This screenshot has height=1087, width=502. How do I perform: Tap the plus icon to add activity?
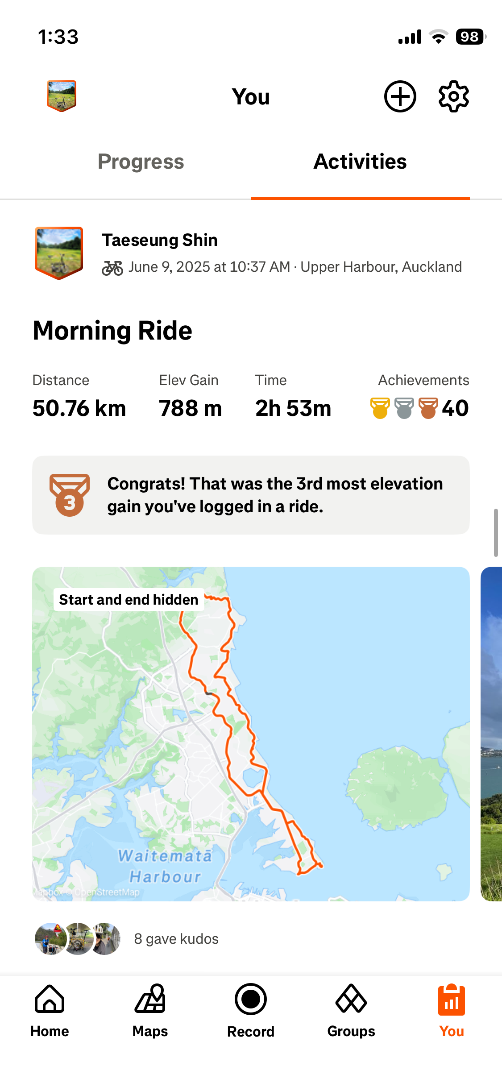(x=400, y=96)
